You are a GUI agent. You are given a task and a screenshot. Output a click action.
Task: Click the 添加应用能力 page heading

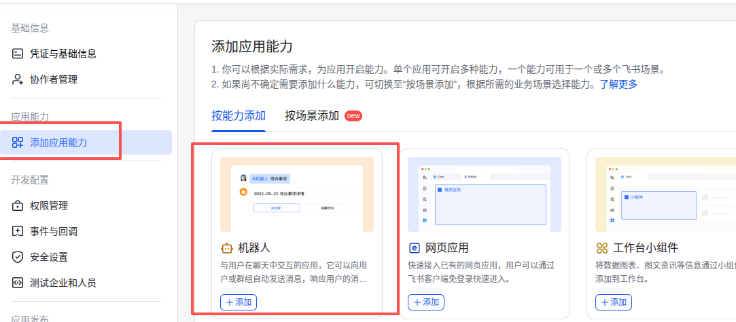(252, 47)
